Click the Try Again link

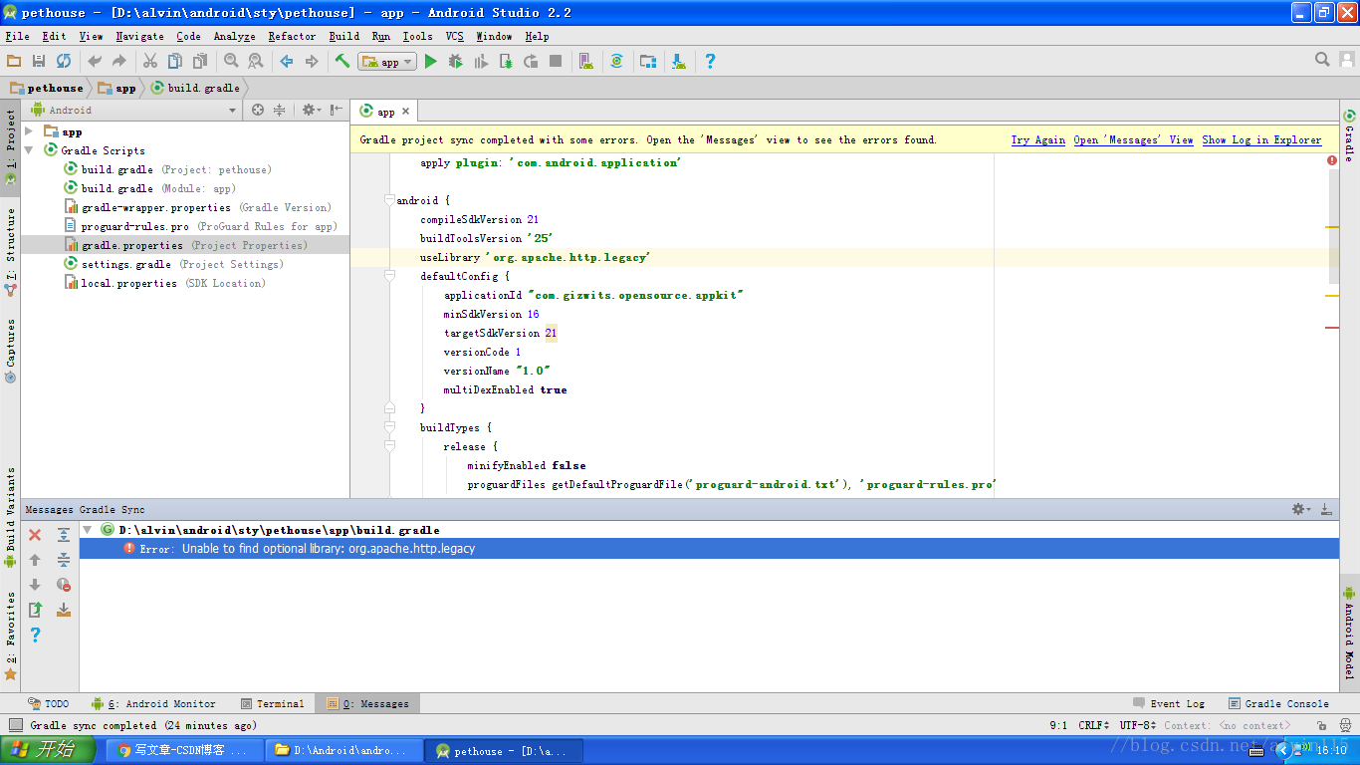point(1038,140)
